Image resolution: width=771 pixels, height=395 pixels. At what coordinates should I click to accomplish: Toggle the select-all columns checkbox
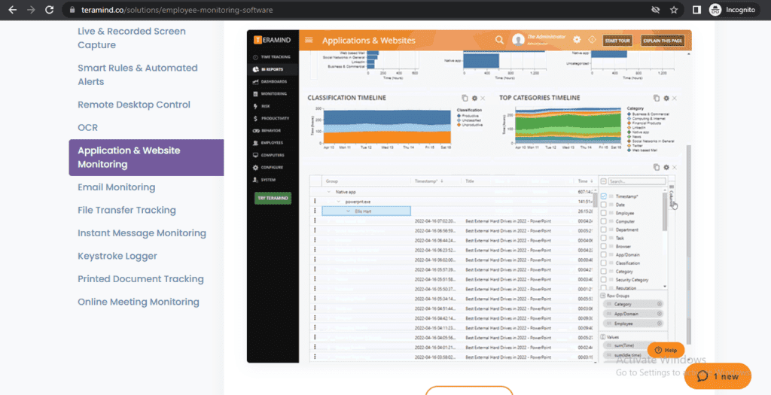(x=604, y=181)
